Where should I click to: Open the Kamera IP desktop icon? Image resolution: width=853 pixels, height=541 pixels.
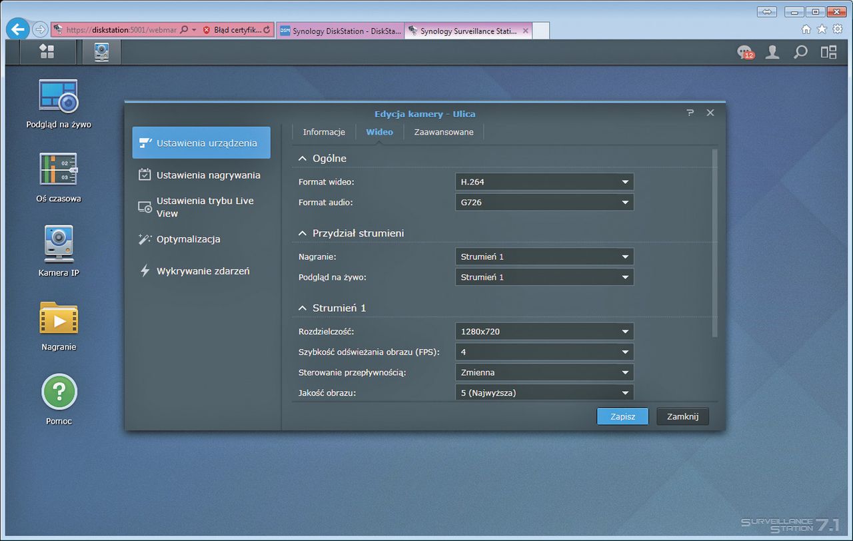[x=59, y=251]
